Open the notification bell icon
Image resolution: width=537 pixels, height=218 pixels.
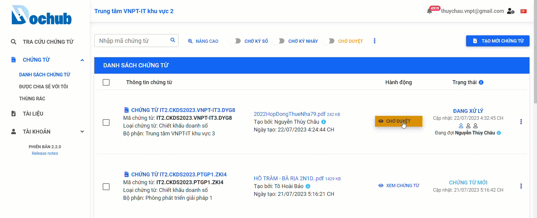[430, 11]
